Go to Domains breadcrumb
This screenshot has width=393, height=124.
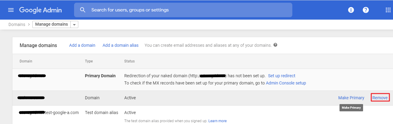pos(17,24)
